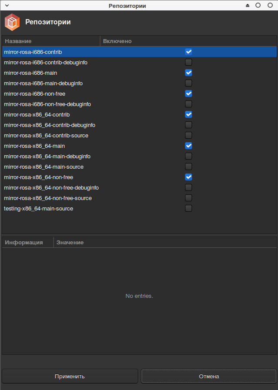Image resolution: width=278 pixels, height=390 pixels.
Task: Enable mirror-rosa-i686-contrib-debuginfo repository
Action: coord(189,62)
